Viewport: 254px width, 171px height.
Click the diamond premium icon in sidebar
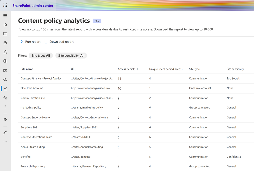click(x=5, y=120)
